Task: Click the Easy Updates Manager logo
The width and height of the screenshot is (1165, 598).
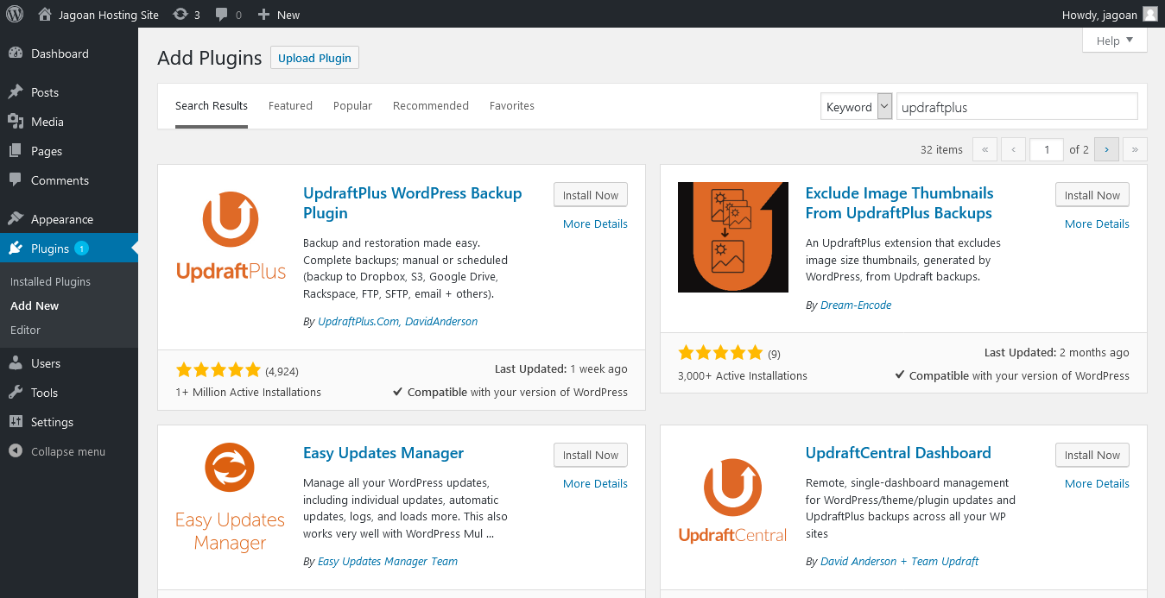Action: pos(231,497)
